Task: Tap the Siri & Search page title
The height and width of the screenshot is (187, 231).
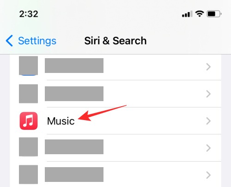Action: coord(115,41)
